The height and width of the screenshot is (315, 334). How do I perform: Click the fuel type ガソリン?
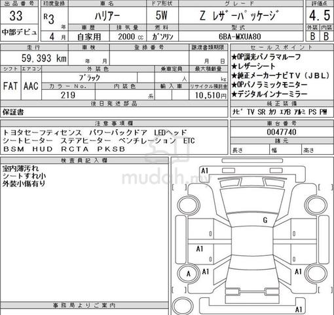point(162,37)
